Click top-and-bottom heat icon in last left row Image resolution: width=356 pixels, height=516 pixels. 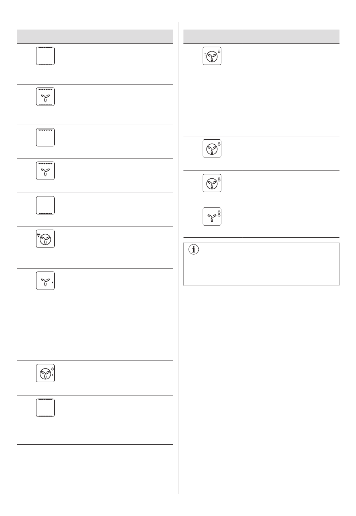click(45, 407)
